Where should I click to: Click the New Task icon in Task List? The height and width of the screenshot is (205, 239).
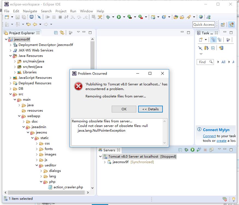pos(201,40)
